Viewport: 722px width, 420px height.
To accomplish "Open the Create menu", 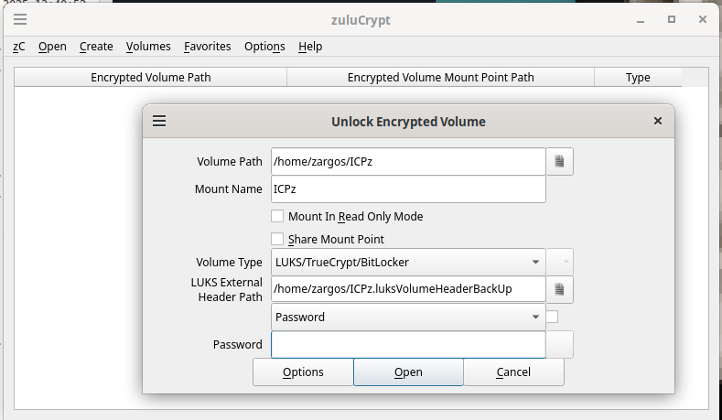I will (x=96, y=47).
